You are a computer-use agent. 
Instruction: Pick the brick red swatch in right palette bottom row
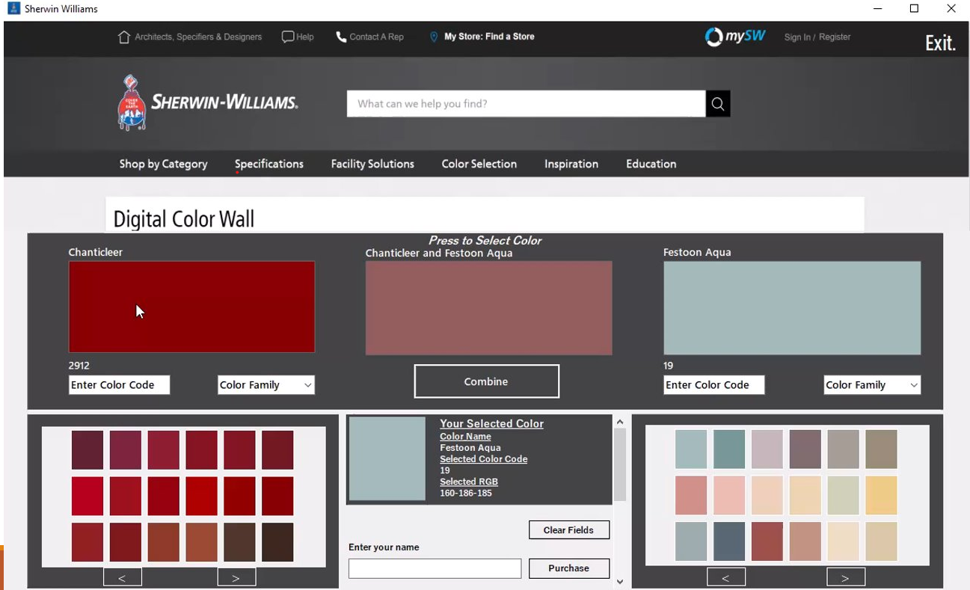coord(767,541)
